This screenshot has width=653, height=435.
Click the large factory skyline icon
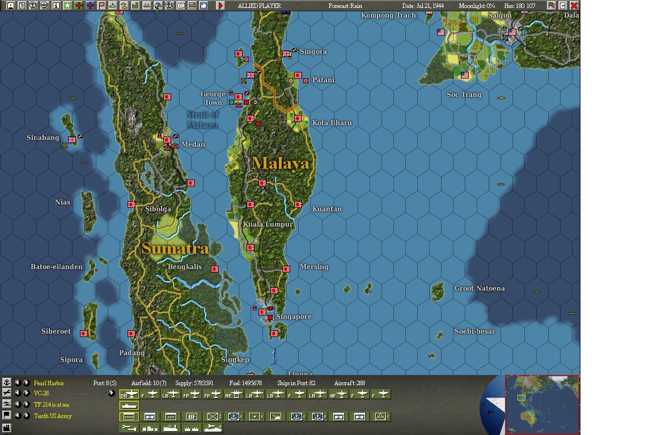(171, 428)
